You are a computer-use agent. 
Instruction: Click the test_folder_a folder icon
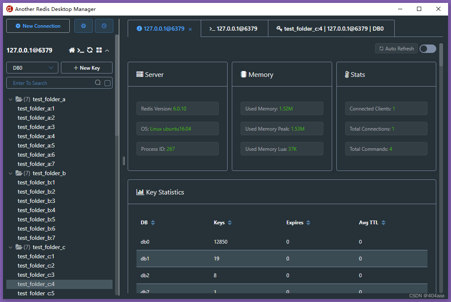19,99
